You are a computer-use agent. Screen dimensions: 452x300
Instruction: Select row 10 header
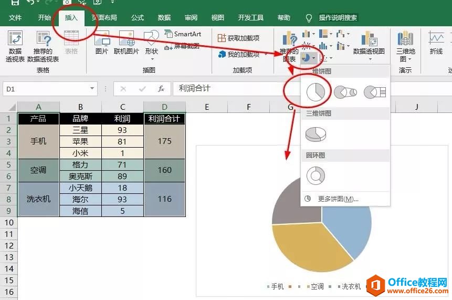click(x=8, y=222)
